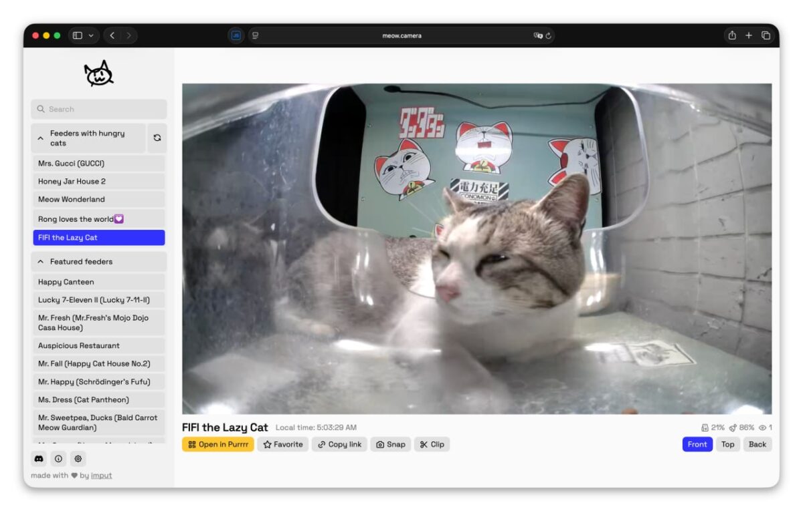Click the info icon near bottom left
The height and width of the screenshot is (511, 803).
58,459
